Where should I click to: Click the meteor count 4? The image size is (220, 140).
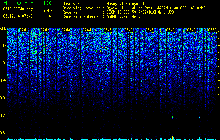50,16
